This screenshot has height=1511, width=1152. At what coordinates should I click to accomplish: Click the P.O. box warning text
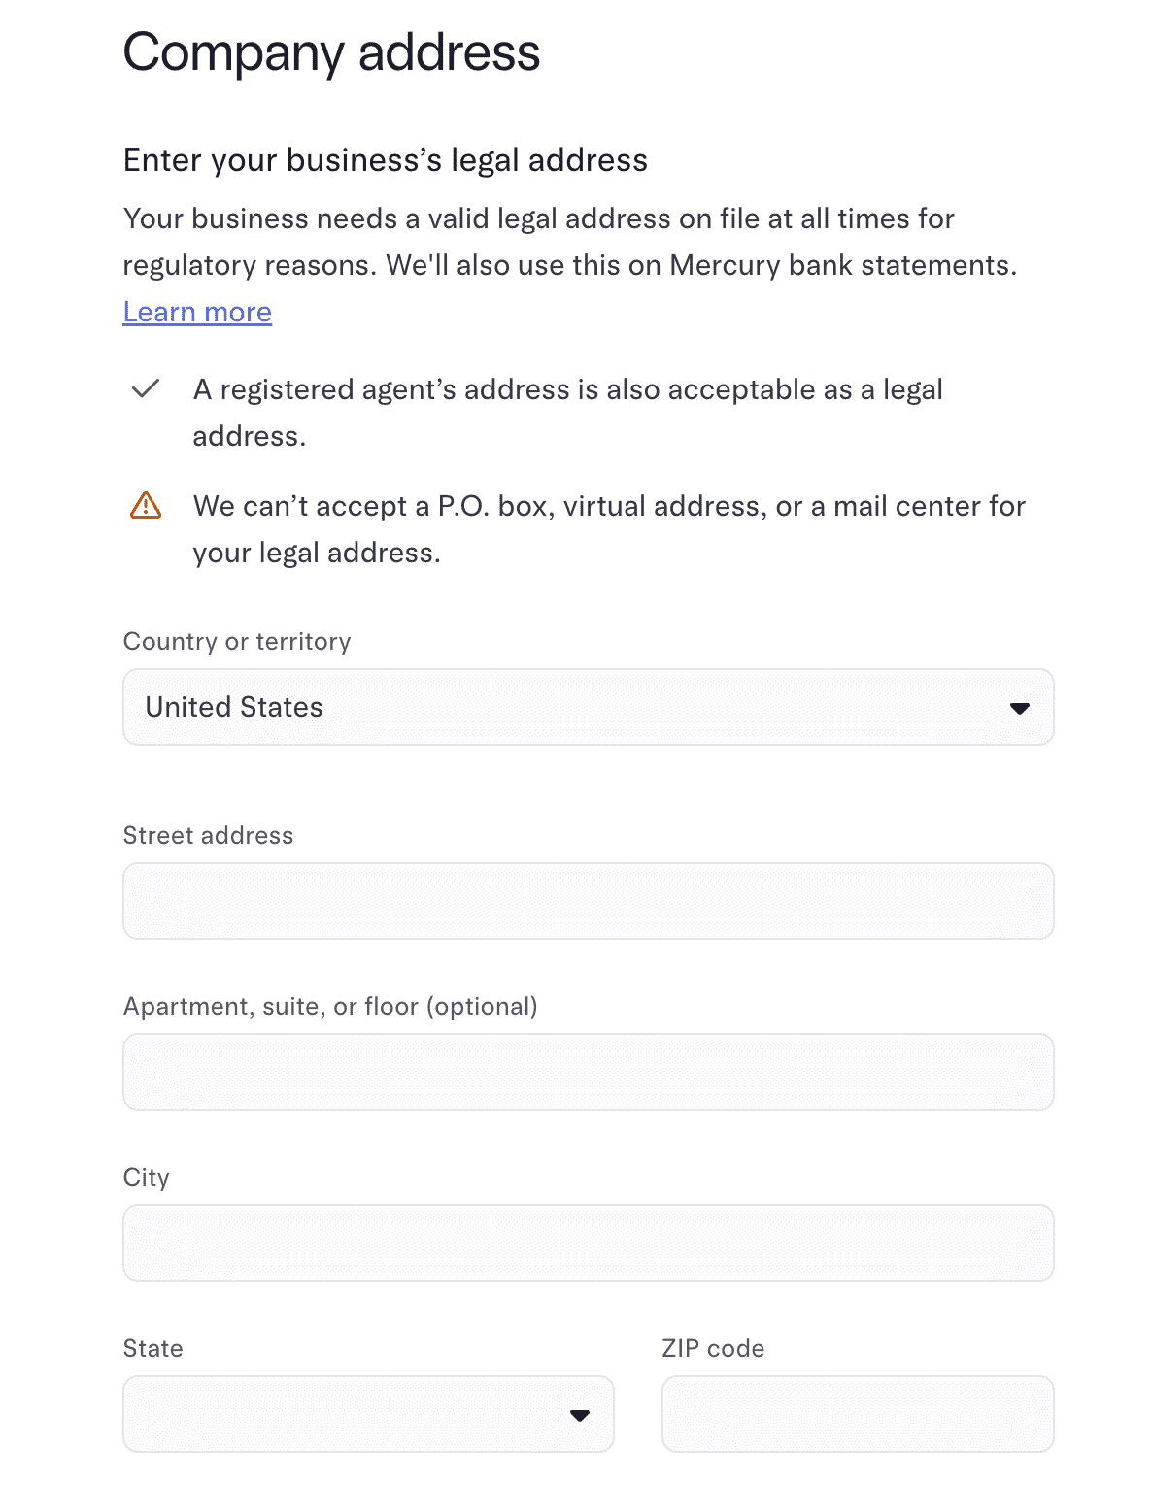[608, 507]
